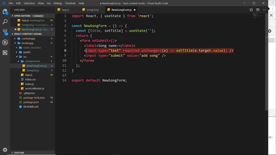Open the Explorer view in activity bar

tap(5, 12)
